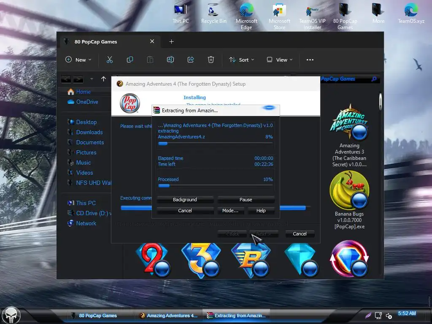Open This PC desktop icon
The height and width of the screenshot is (324, 432).
[x=181, y=14]
